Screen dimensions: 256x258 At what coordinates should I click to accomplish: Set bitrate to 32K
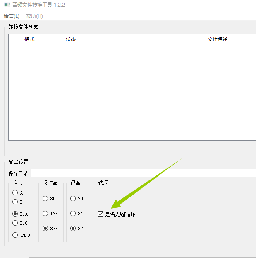pos(73,229)
